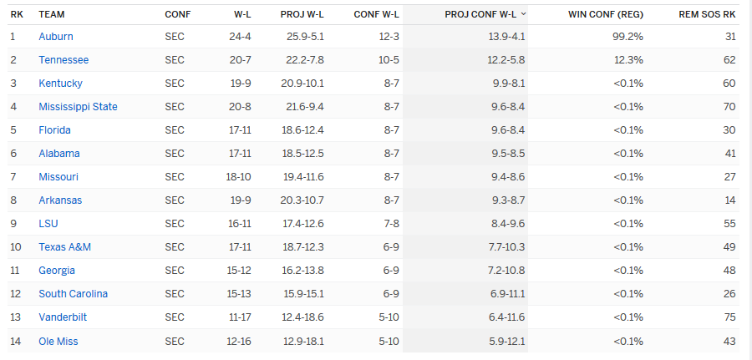Screen dimensions: 752x360
Task: Select the Missouri team link
Action: [58, 177]
